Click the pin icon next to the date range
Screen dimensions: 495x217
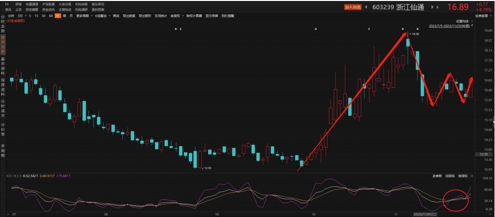pyautogui.click(x=472, y=25)
